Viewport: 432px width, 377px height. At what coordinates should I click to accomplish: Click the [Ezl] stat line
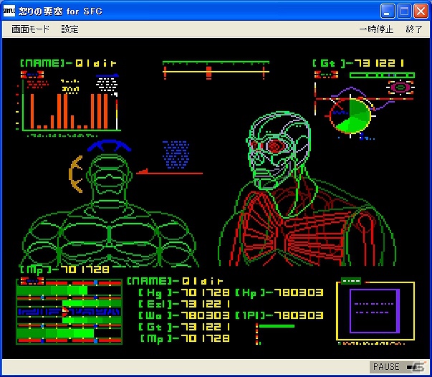(184, 304)
